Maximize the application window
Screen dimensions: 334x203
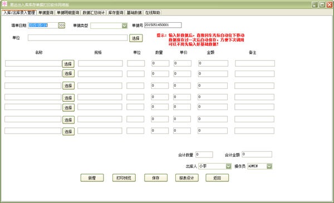[x=322, y=4]
